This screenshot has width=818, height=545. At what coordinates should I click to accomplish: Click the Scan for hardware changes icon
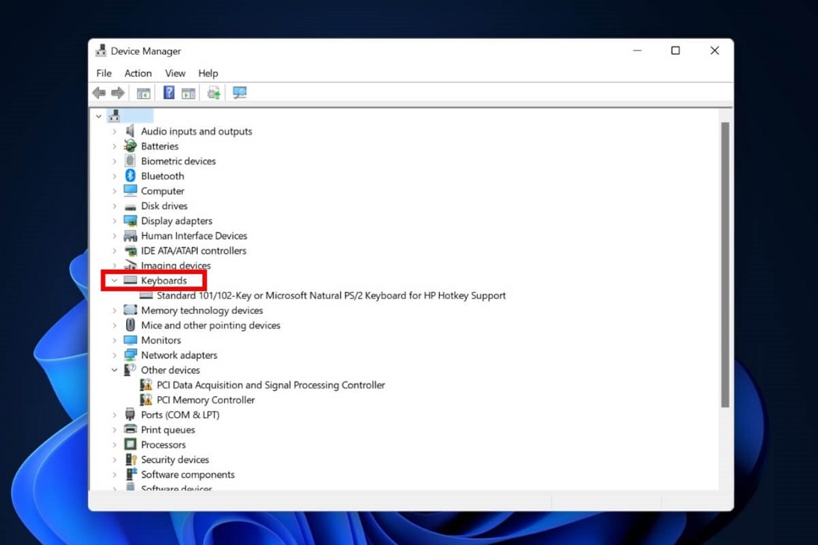240,93
